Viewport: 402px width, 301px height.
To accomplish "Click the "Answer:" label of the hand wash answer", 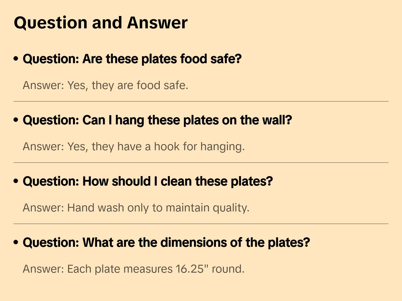I will pos(44,208).
